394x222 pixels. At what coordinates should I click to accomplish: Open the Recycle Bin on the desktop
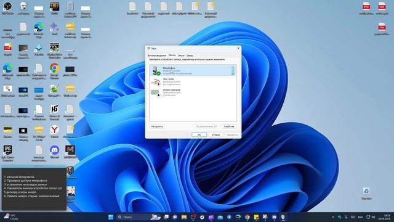pyautogui.click(x=366, y=193)
